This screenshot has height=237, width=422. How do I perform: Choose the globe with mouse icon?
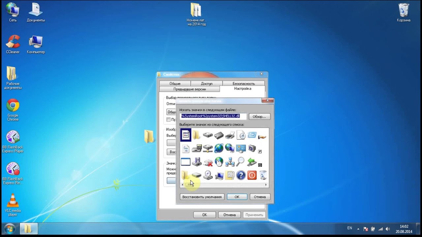219,162
